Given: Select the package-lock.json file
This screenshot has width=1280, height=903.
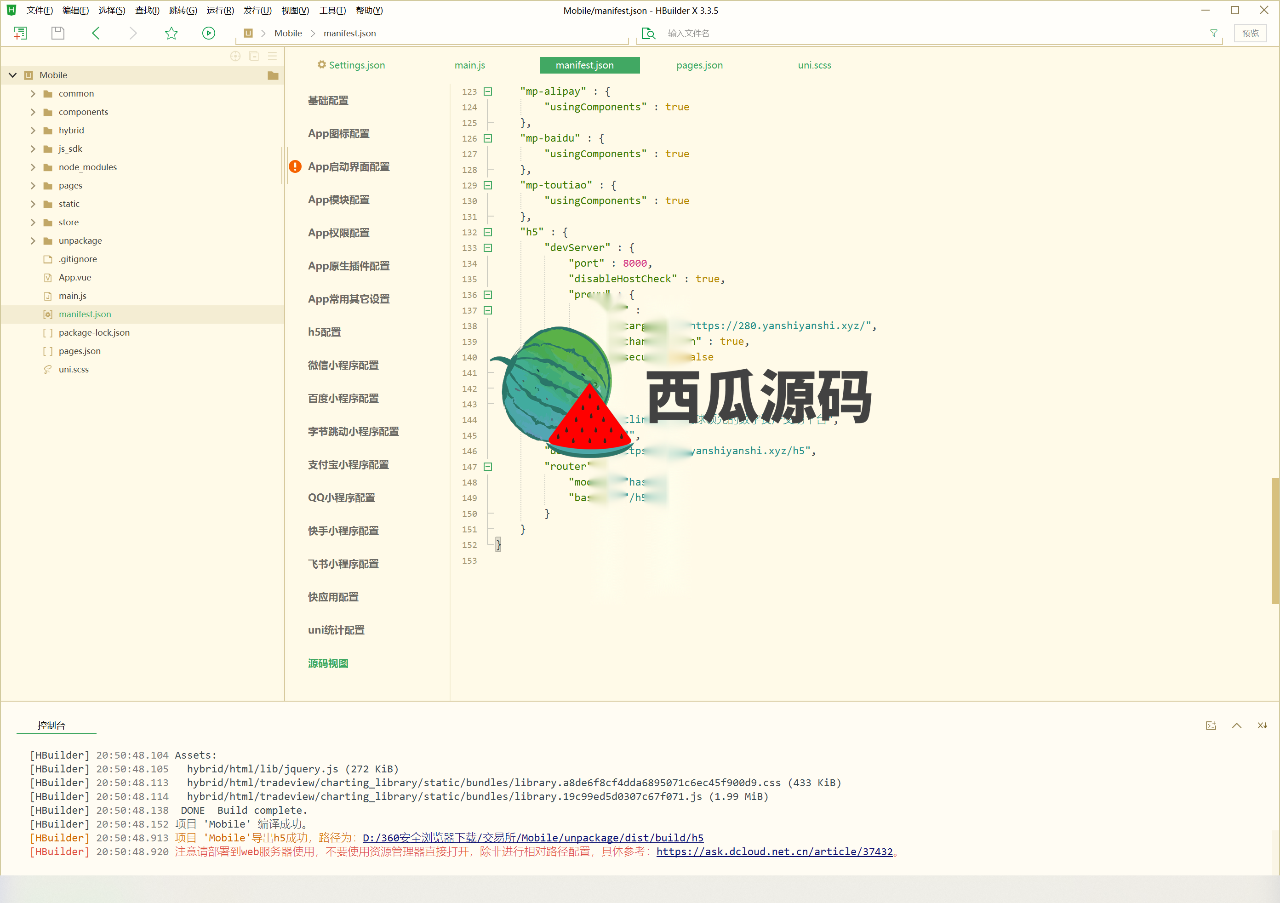Looking at the screenshot, I should click(94, 333).
